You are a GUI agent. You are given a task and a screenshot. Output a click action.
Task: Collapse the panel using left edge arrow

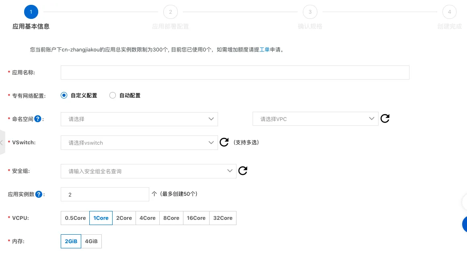click(2, 143)
